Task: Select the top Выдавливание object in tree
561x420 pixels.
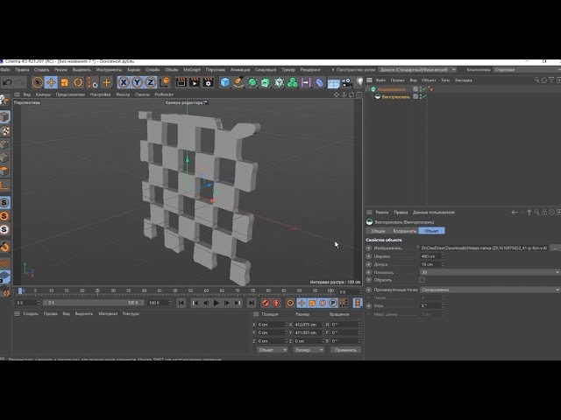Action: tap(392, 89)
